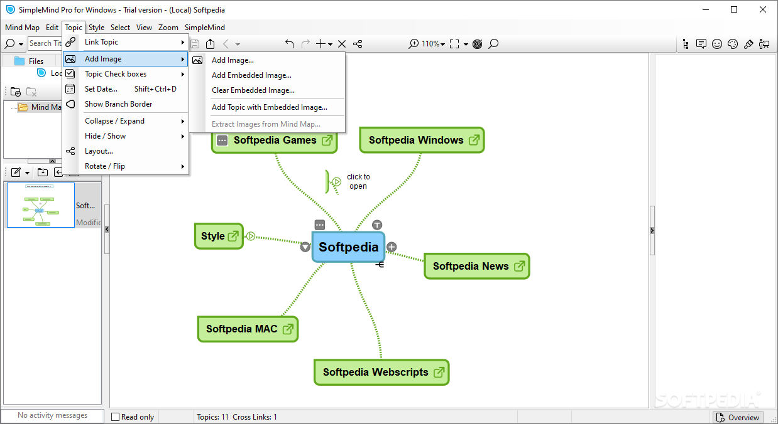The width and height of the screenshot is (778, 424).
Task: Select the Mind Maps folder tree item
Action: point(39,107)
